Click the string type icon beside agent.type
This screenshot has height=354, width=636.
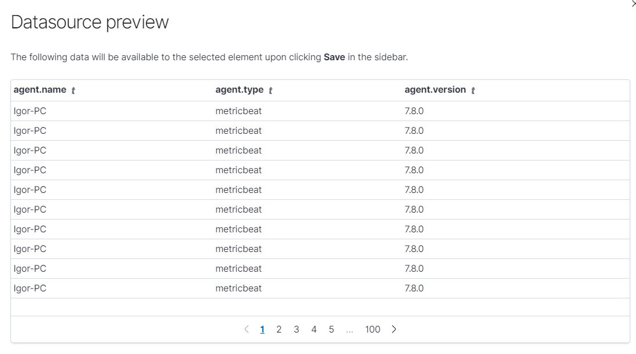click(x=270, y=90)
